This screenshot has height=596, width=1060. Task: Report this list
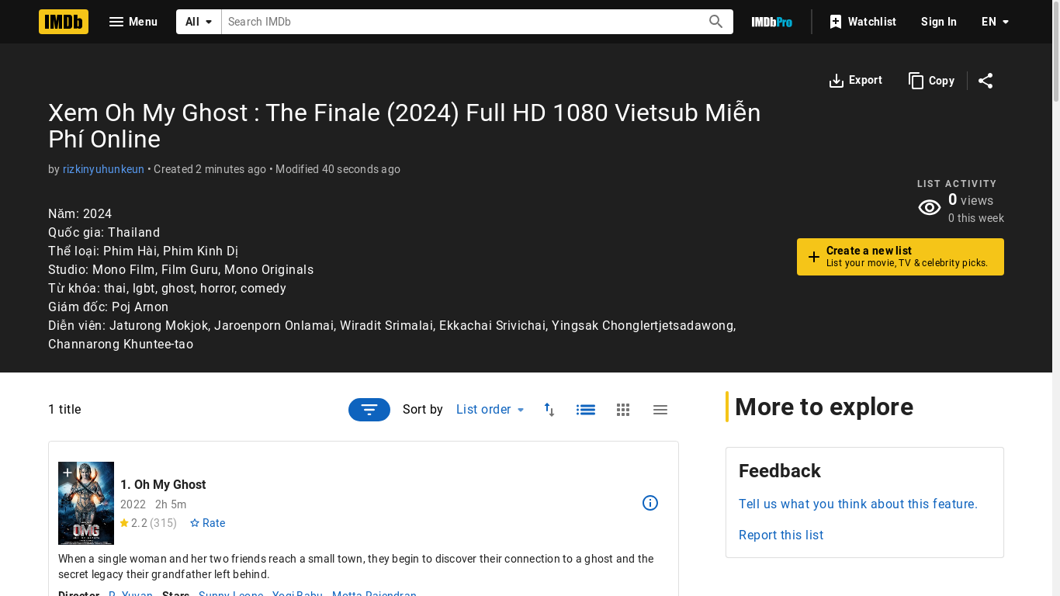click(781, 535)
